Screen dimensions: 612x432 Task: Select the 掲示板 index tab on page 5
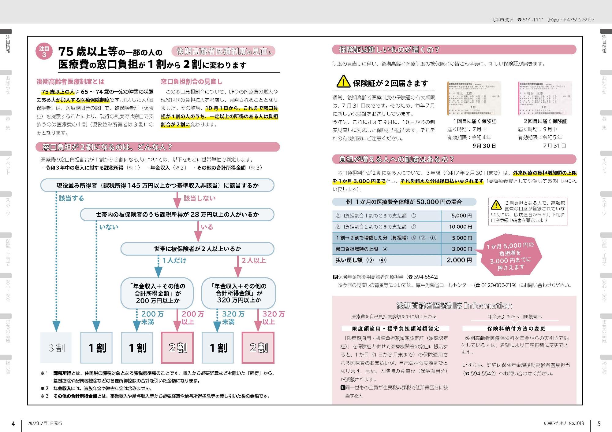tap(606, 365)
